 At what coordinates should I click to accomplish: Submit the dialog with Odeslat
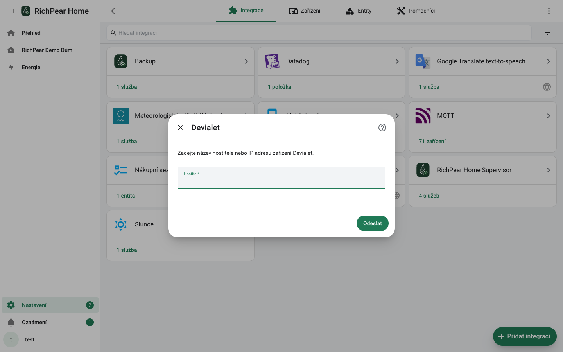(x=373, y=223)
